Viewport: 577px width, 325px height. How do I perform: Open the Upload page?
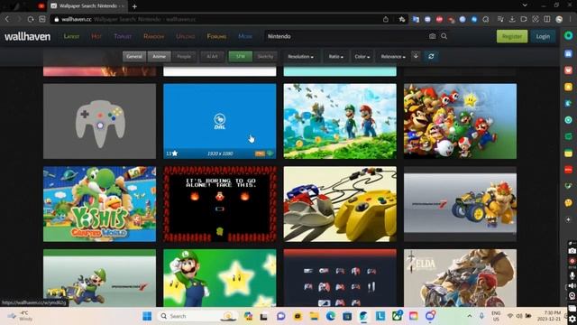pos(186,36)
